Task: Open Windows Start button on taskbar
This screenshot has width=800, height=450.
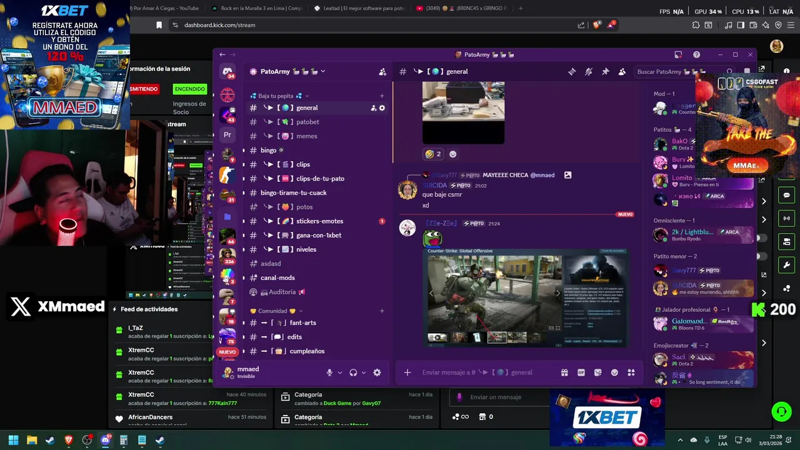Action: [13, 440]
